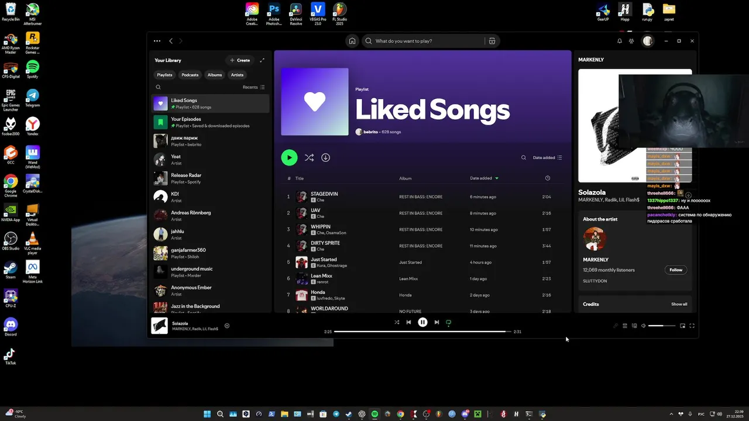Toggle shuffle for Liked Songs playlist
Screen dimensions: 749x421
point(309,157)
